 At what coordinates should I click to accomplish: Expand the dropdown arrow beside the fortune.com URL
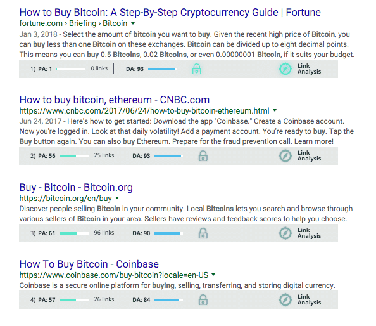click(133, 23)
